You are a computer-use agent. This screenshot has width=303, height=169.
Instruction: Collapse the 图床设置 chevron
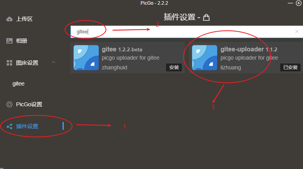(54, 62)
